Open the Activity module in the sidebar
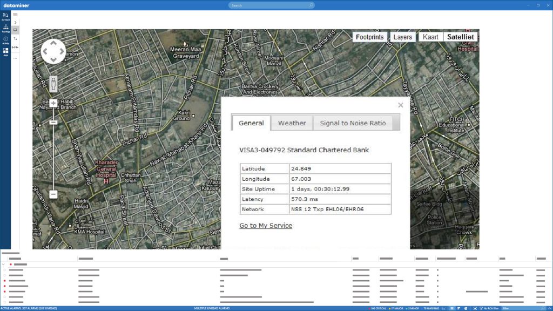 coord(5,40)
